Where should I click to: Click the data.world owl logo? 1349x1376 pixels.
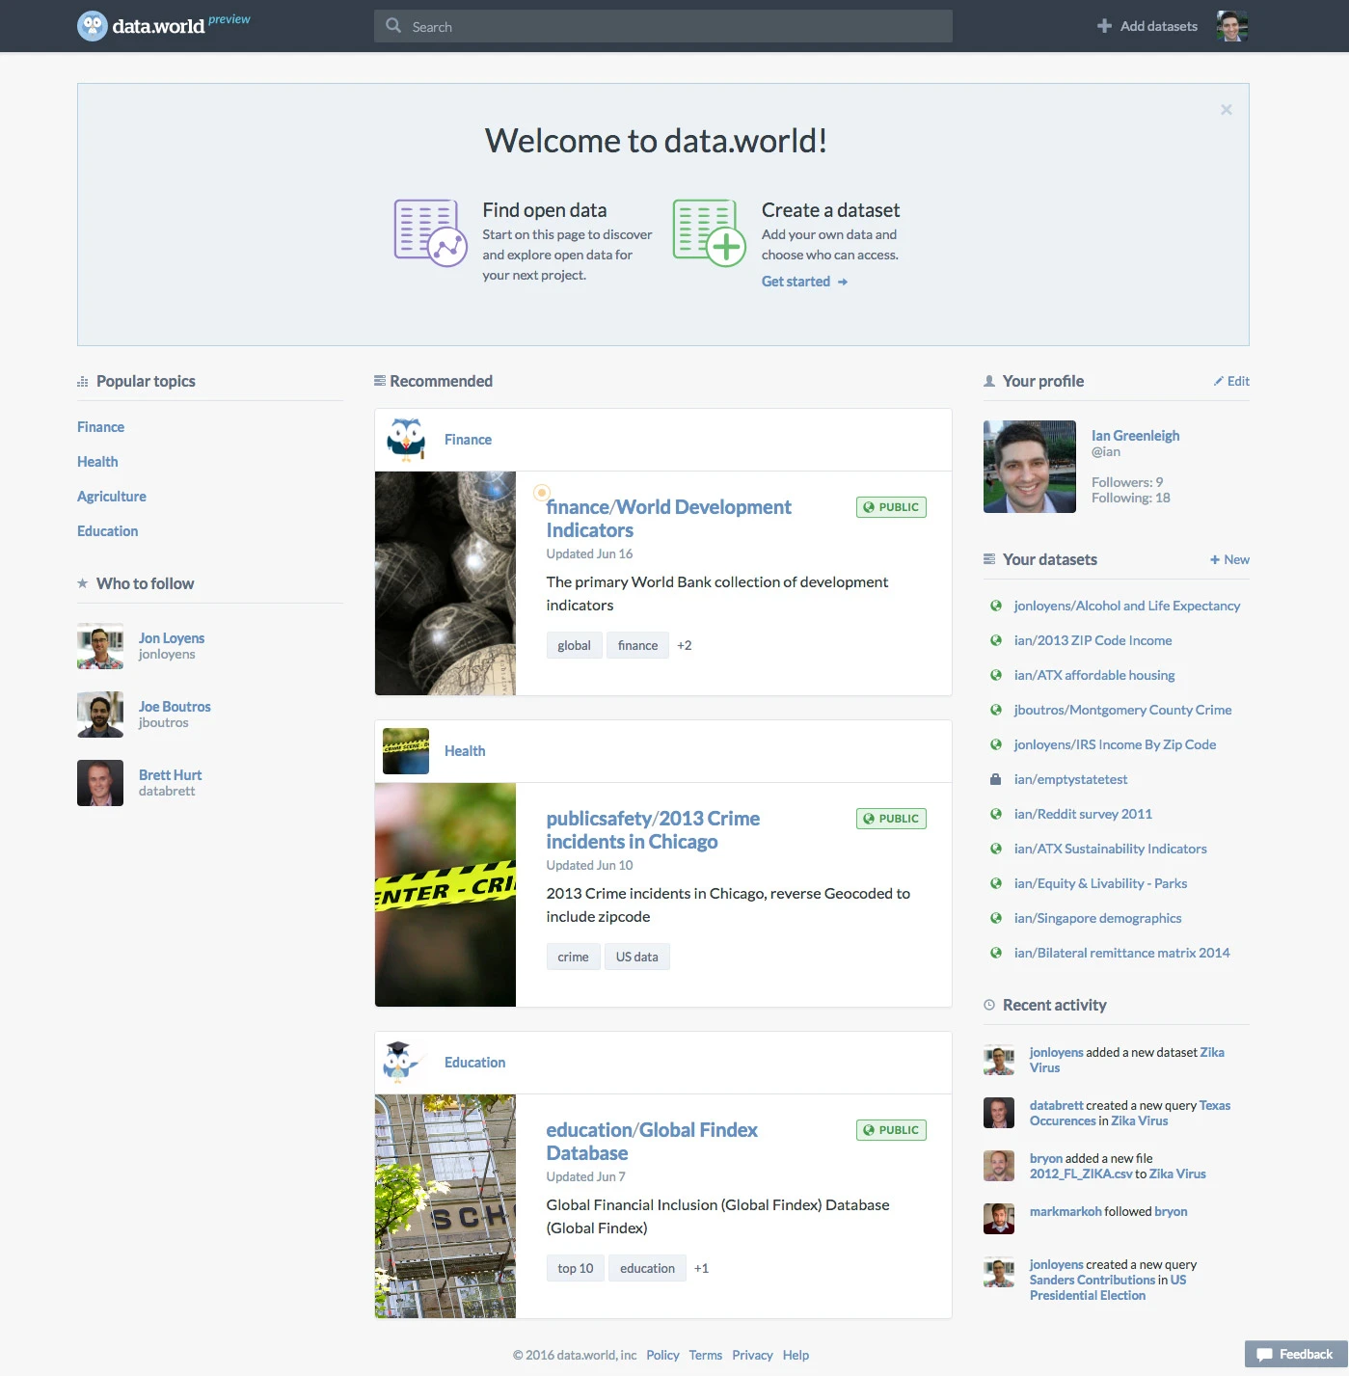92,25
